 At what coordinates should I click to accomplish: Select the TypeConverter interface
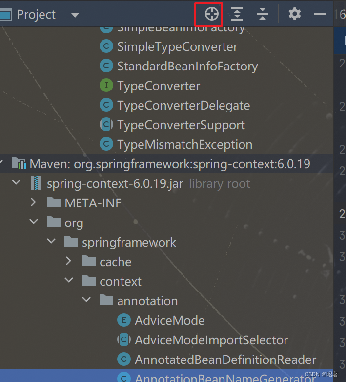point(159,86)
